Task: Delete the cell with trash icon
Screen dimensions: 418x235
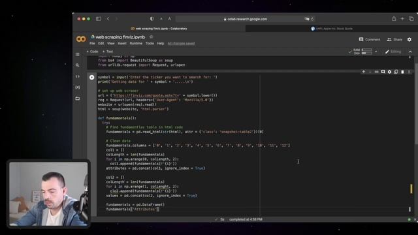Action: tap(402, 72)
